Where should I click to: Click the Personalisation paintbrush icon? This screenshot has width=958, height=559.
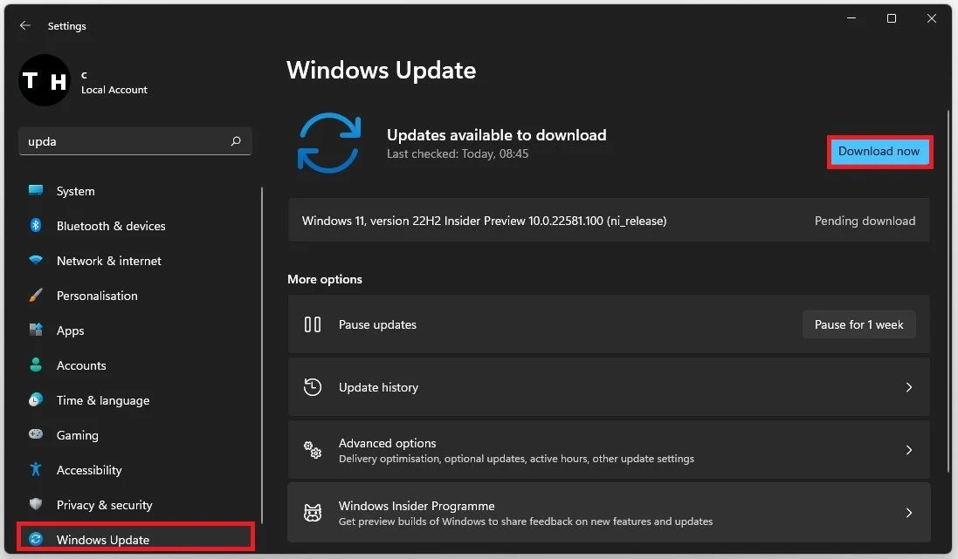pos(36,296)
